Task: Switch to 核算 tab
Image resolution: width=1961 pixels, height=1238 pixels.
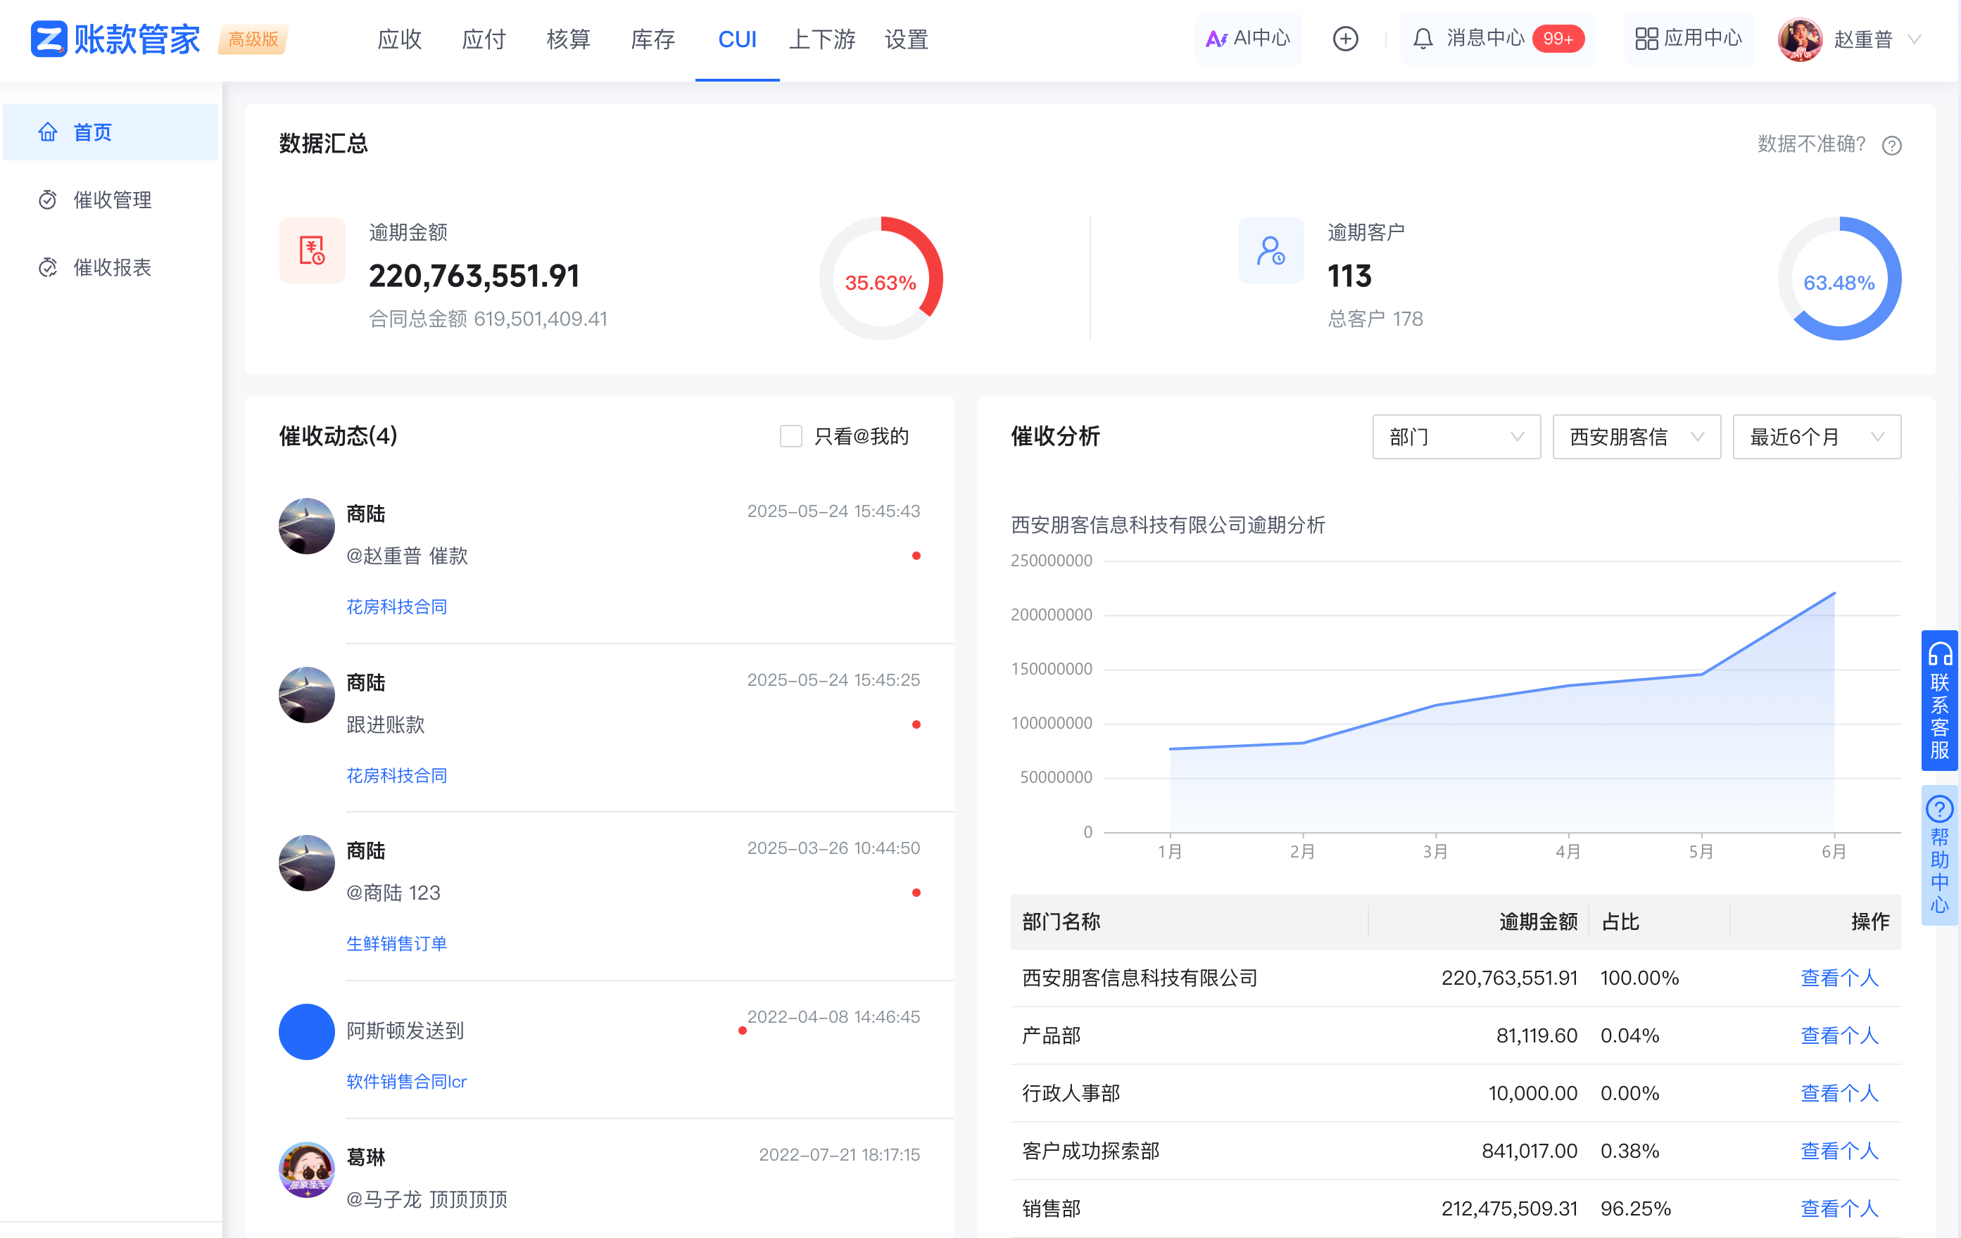Action: point(569,39)
